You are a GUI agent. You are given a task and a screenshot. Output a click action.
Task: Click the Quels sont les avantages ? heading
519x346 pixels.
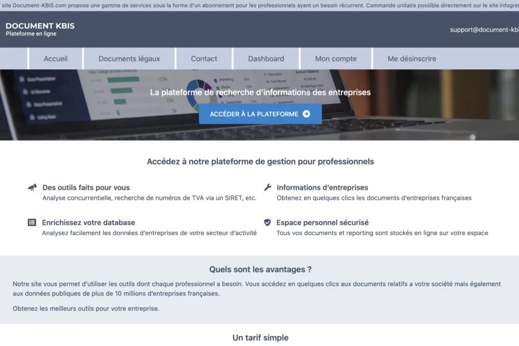(x=260, y=269)
